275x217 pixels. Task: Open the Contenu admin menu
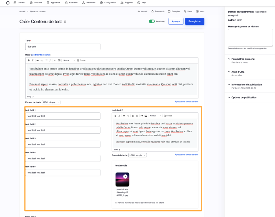pyautogui.click(x=20, y=3)
